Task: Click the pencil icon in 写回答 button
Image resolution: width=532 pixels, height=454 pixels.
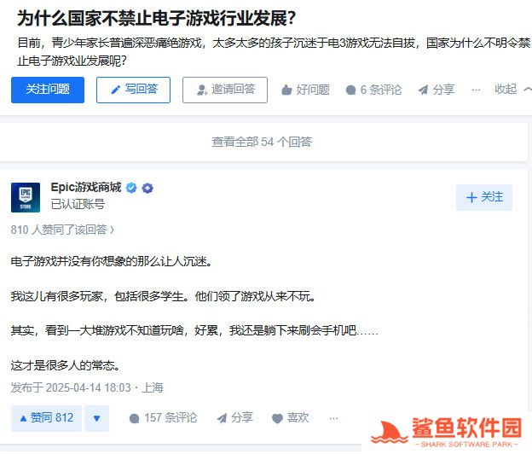Action: [x=116, y=90]
